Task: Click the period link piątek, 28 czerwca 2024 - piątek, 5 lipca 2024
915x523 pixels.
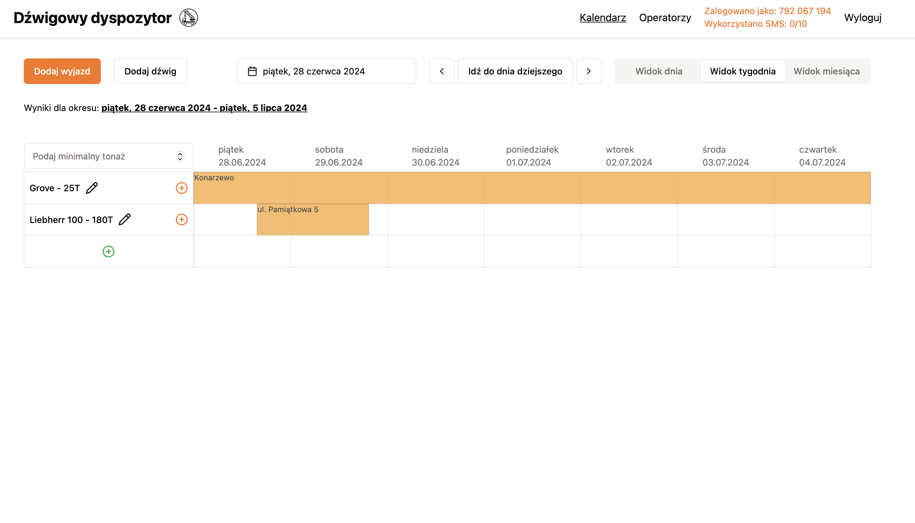Action: (204, 108)
